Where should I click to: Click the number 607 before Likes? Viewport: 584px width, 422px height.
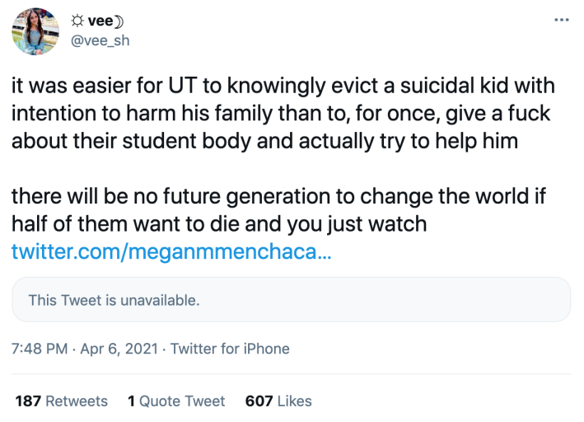point(258,401)
